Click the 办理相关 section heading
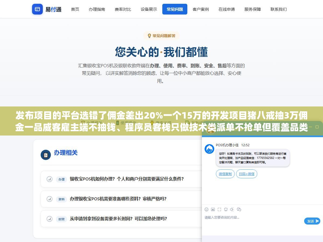Image resolution: width=323 pixels, height=242 pixels. pyautogui.click(x=66, y=153)
